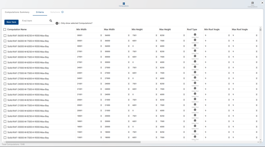The width and height of the screenshot is (265, 147).
Task: Click Gable End roof icon for Solid-RAF-27000-W-7500-H-9000-Max-Bay
Action: point(195,72)
